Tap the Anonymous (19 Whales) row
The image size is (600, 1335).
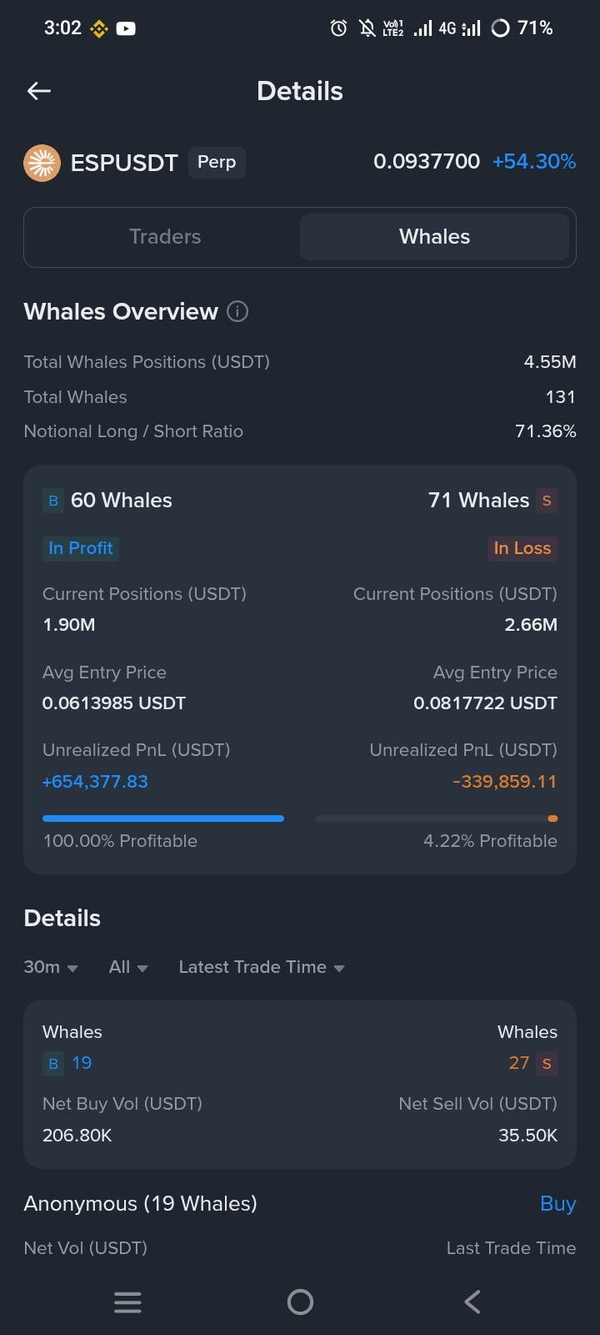pos(300,1204)
